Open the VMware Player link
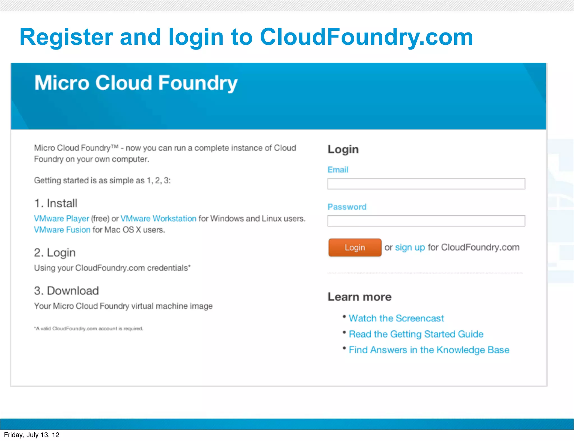Screen dimensions: 574x441 (61, 219)
